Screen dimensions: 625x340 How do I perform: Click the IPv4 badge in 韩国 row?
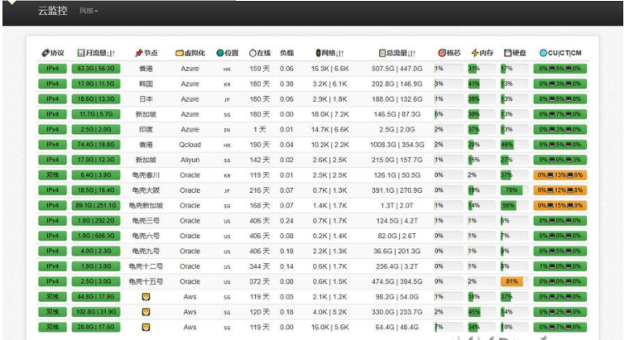pos(52,84)
